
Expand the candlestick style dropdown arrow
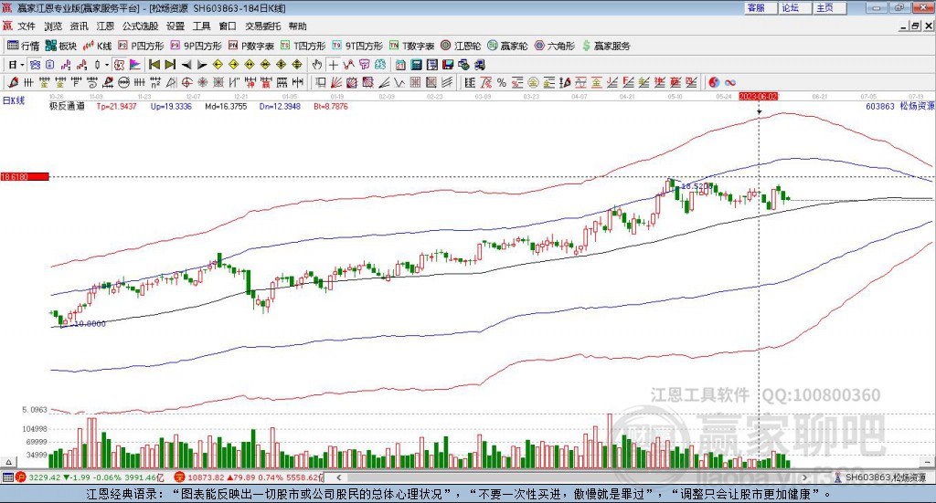point(107,65)
